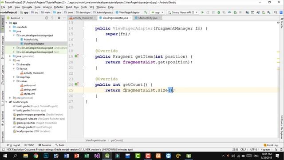The height and width of the screenshot is (160, 284).
Task: Collapse the java folder in the project tree
Action: [x=10, y=31]
